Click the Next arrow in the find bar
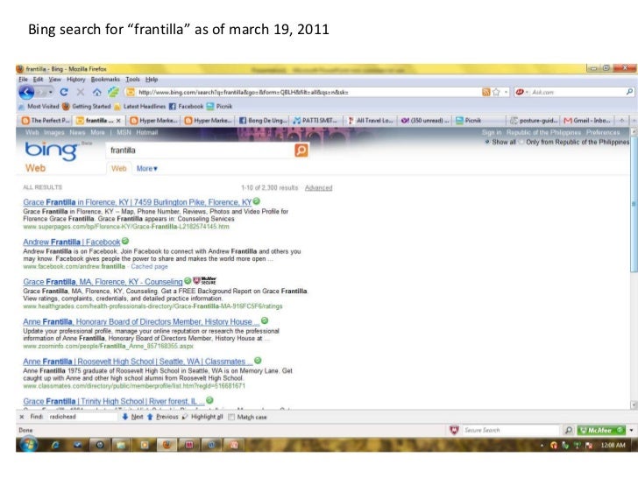Image resolution: width=638 pixels, height=478 pixels. point(132,417)
